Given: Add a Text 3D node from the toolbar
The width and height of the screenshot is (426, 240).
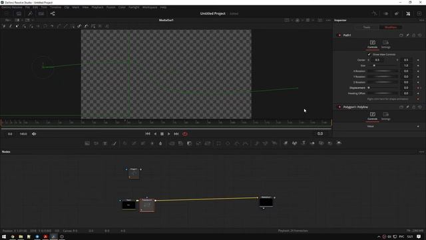Looking at the screenshot, I should 304,143.
